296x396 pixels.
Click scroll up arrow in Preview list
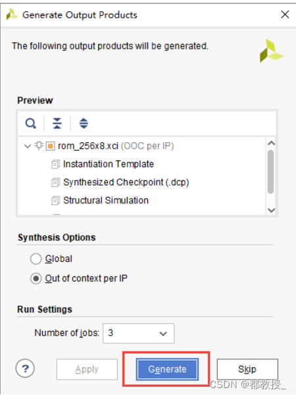click(x=271, y=143)
